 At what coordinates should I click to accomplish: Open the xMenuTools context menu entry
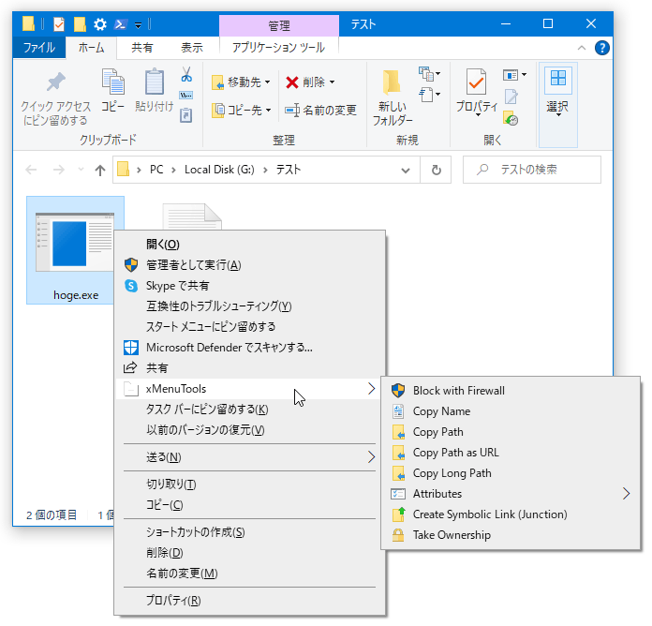(249, 389)
